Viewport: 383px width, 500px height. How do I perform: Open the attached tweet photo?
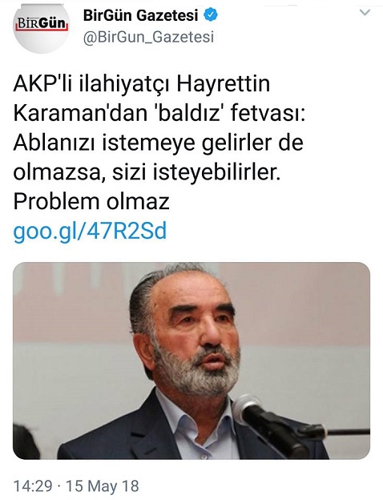point(191,361)
